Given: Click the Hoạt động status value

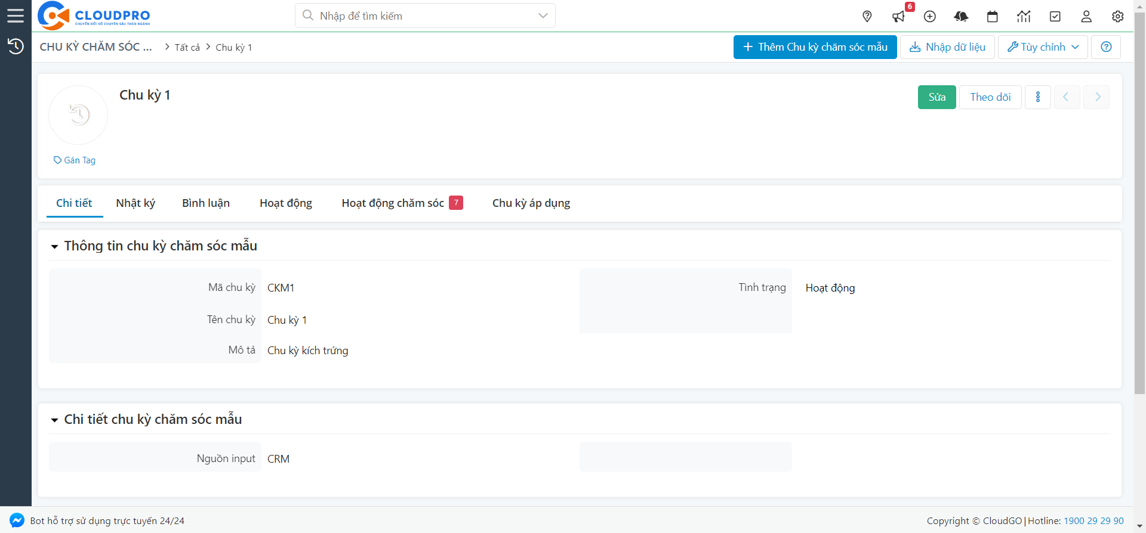Looking at the screenshot, I should click(830, 288).
